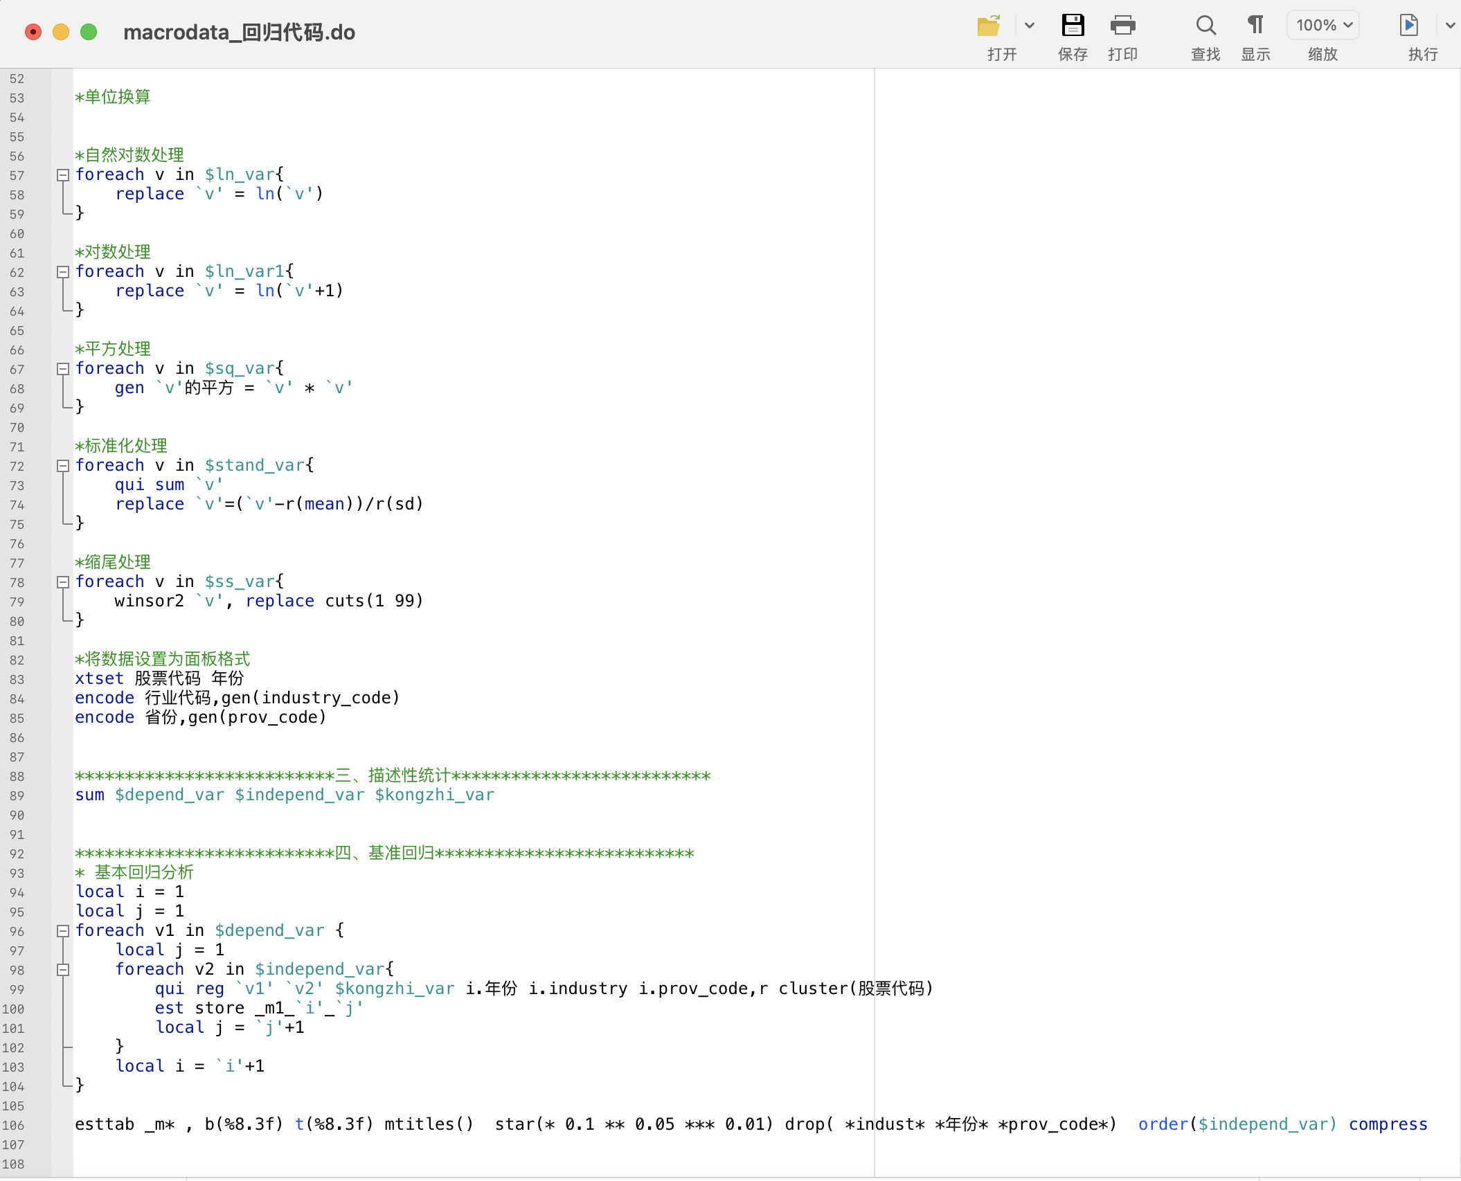The image size is (1461, 1181).
Task: Click the yellow minimize window button
Action: 61,32
